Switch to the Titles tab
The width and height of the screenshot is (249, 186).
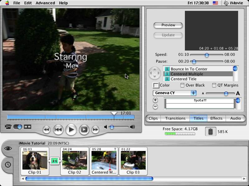pyautogui.click(x=198, y=118)
